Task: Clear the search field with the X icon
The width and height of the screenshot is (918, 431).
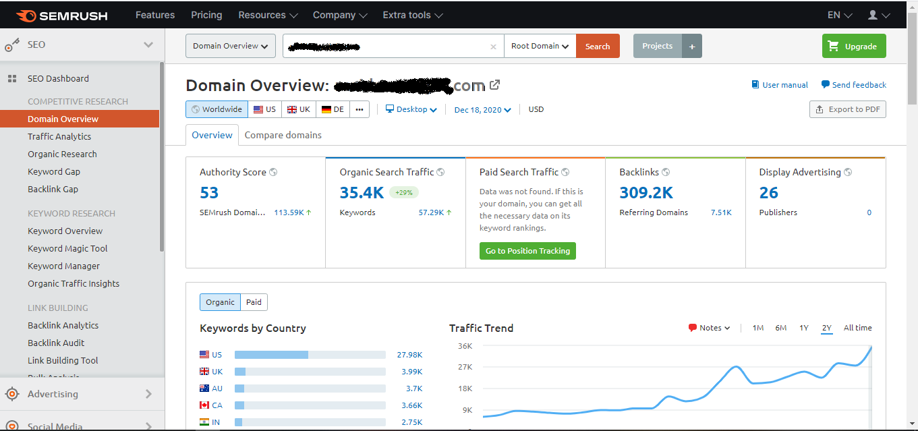Action: tap(493, 47)
